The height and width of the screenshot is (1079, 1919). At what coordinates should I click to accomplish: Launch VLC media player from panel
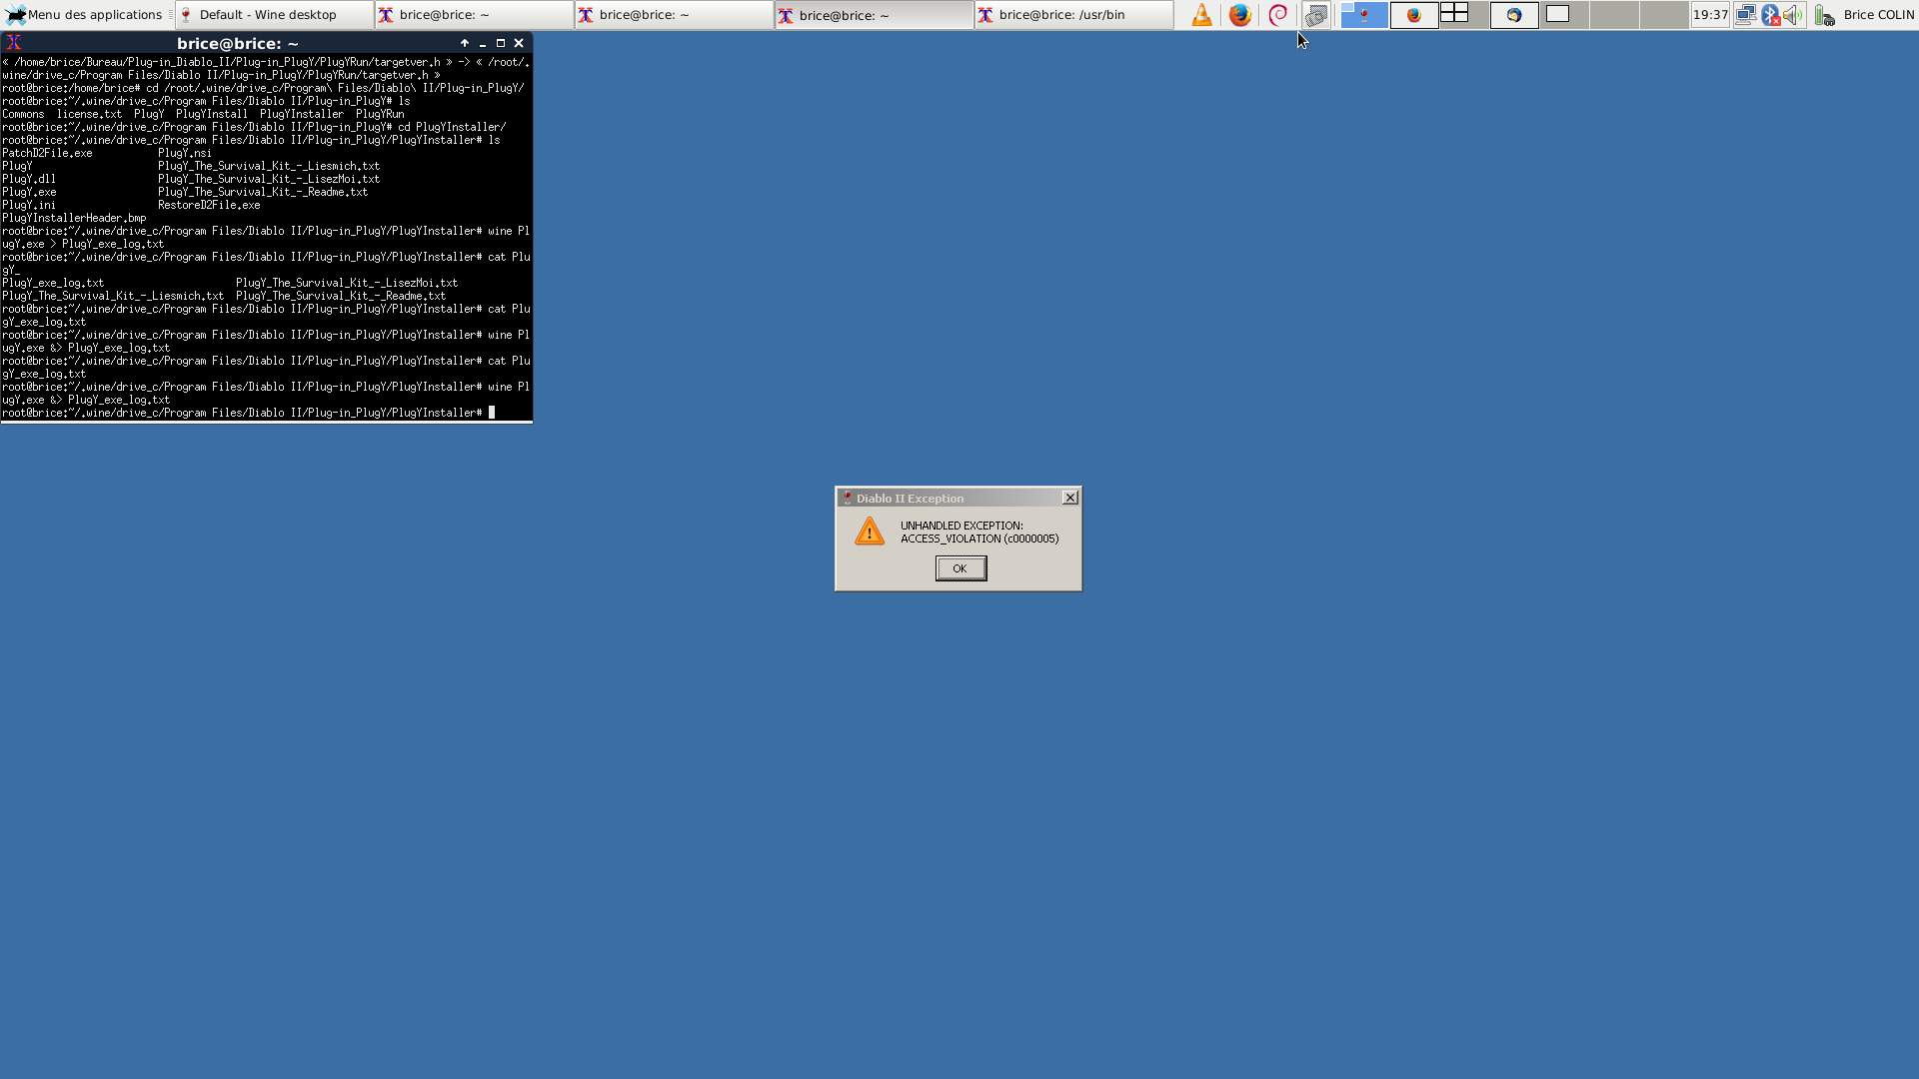tap(1201, 15)
